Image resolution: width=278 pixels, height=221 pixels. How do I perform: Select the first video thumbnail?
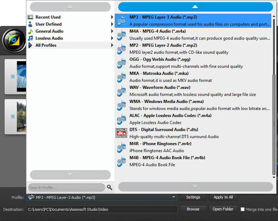point(21,76)
